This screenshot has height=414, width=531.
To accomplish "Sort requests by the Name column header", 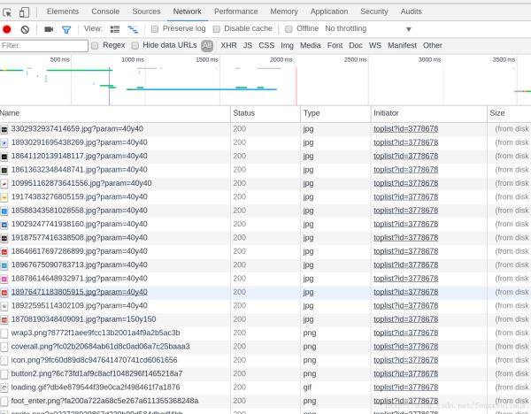I will (115, 113).
